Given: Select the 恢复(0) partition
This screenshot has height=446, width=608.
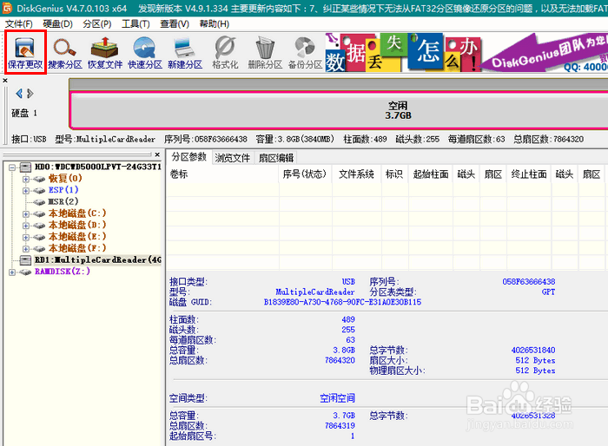Looking at the screenshot, I should click(65, 178).
